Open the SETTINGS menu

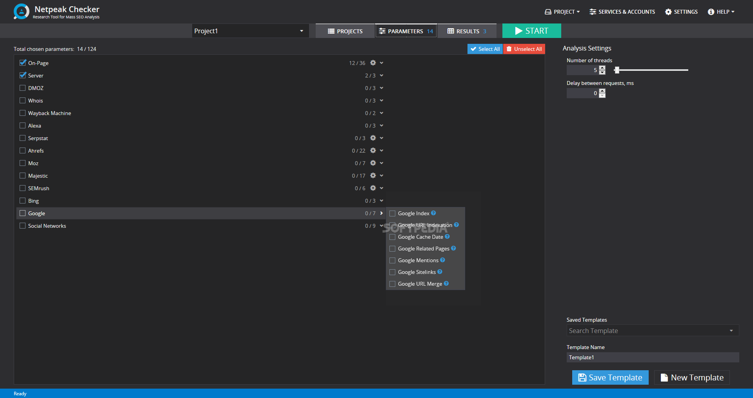point(681,12)
